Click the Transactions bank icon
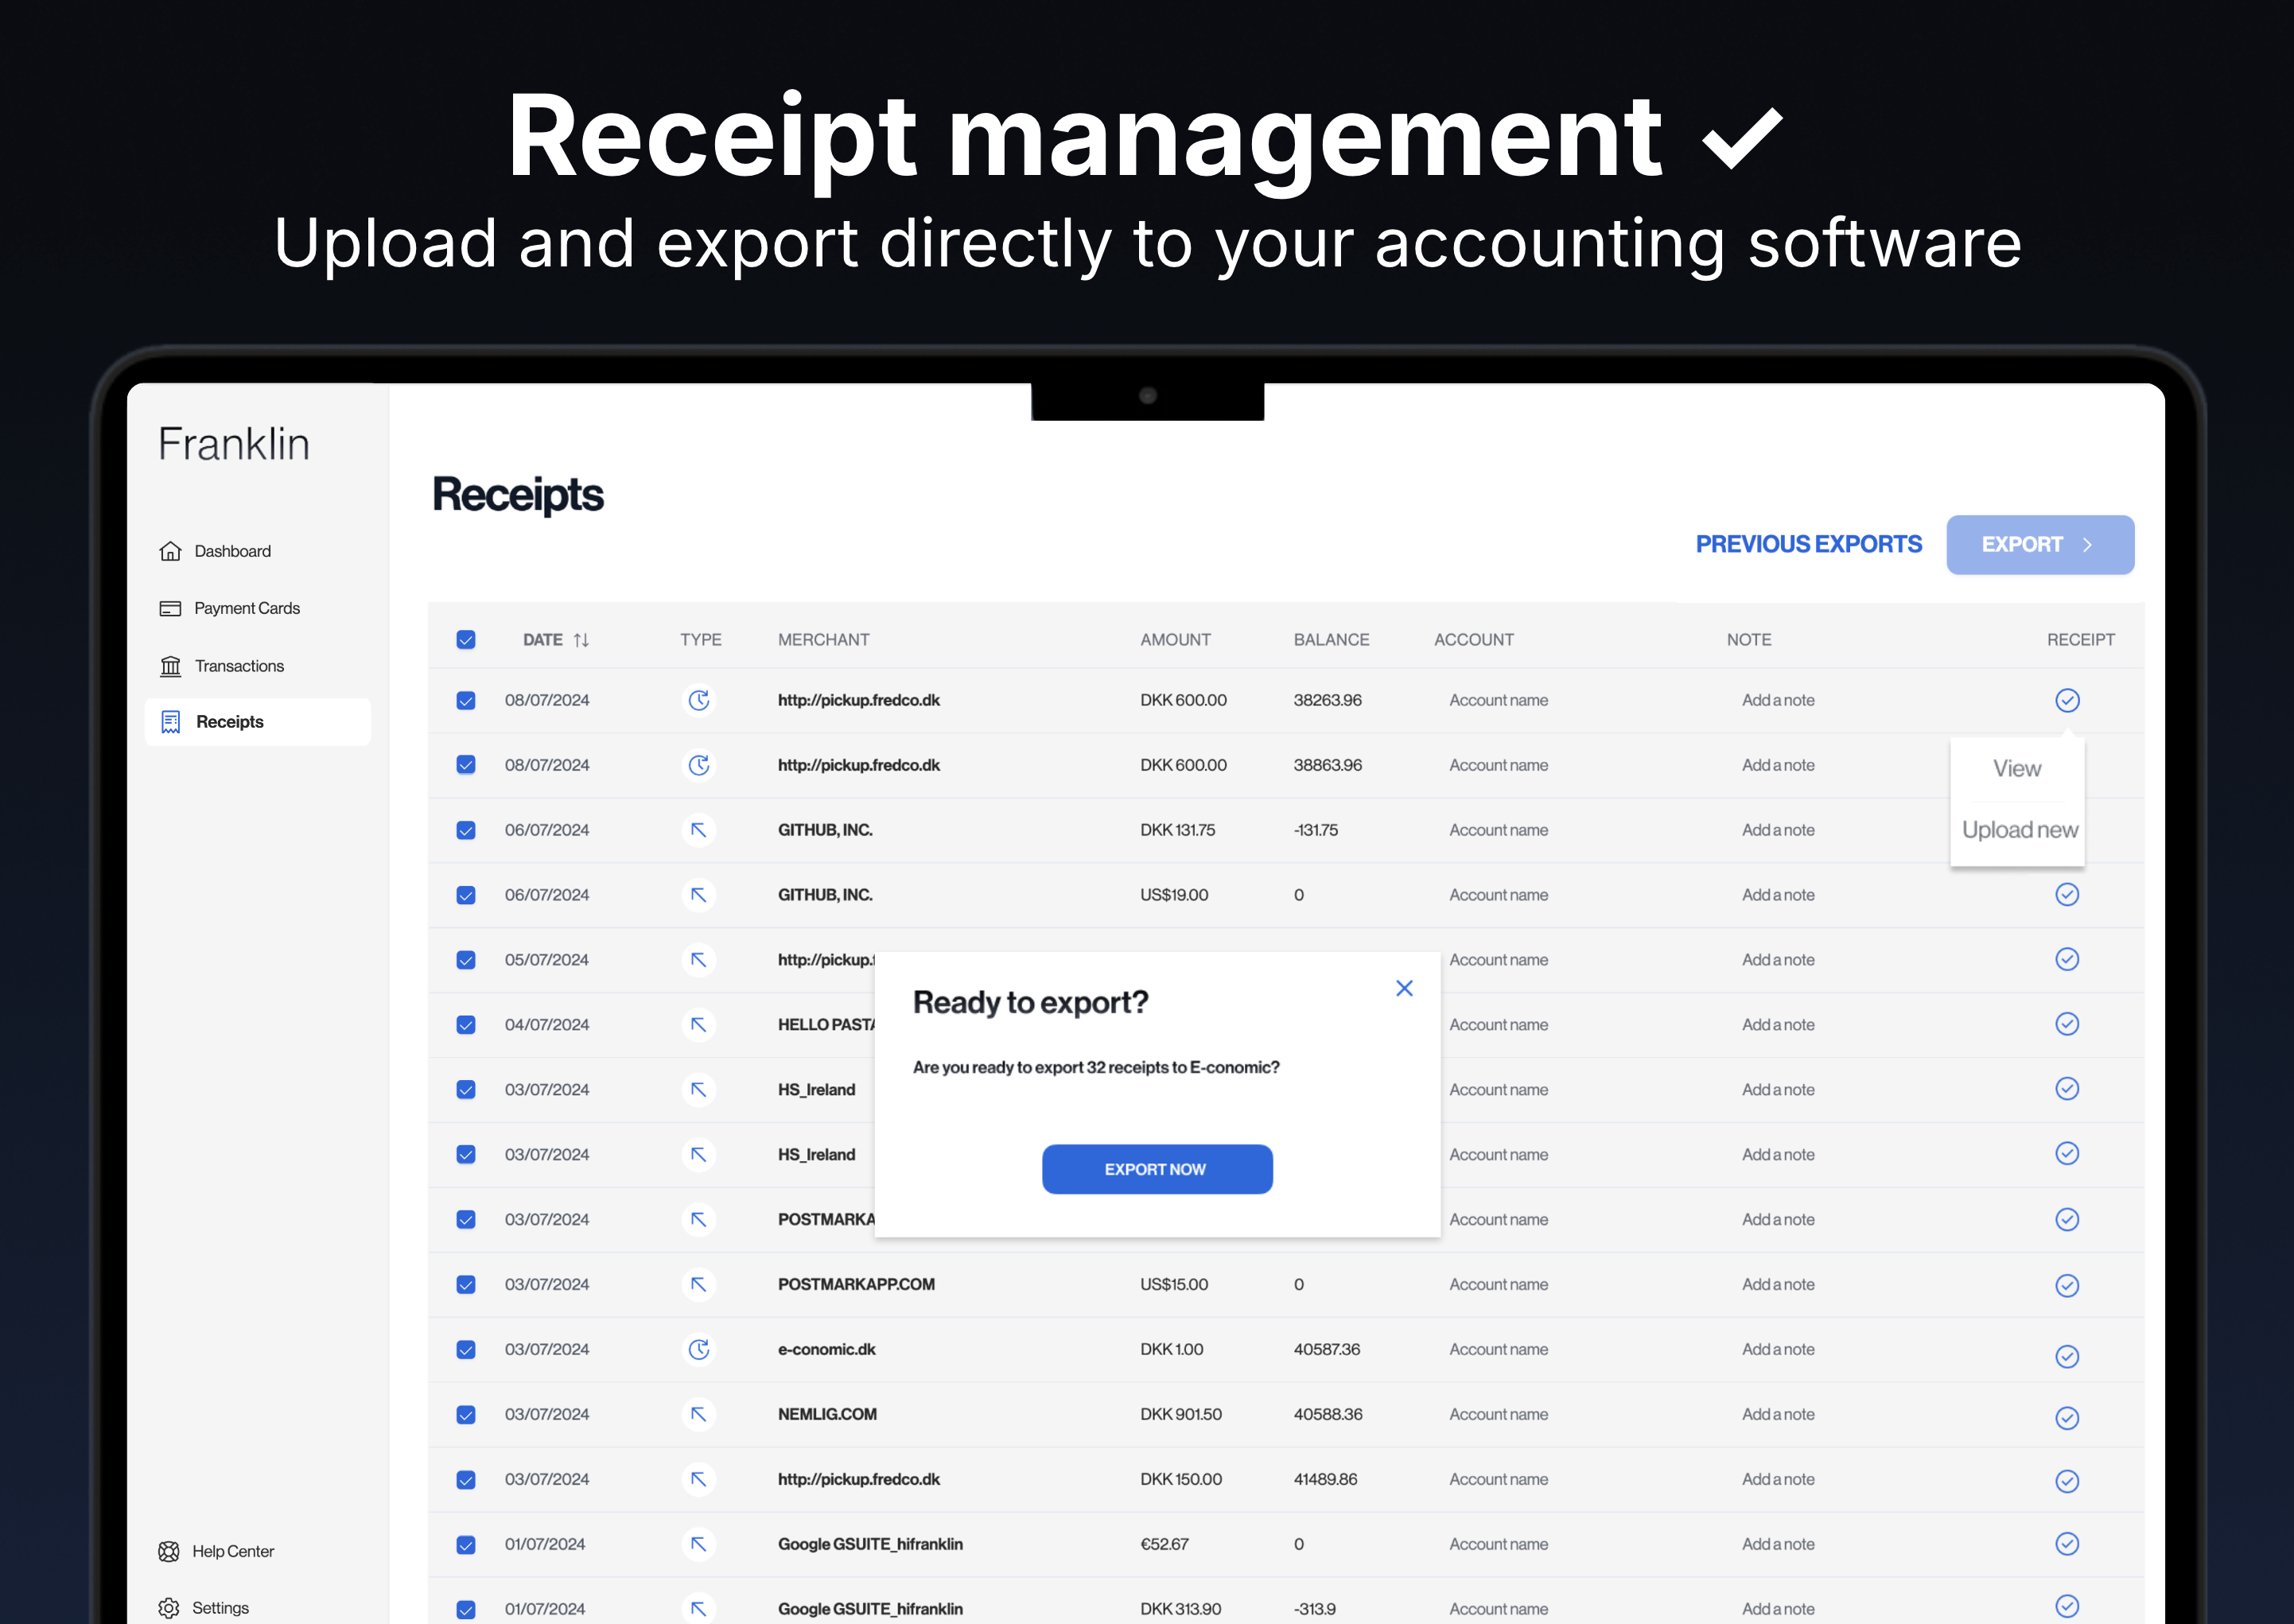Screen dimensions: 2294x1624 click(x=170, y=666)
